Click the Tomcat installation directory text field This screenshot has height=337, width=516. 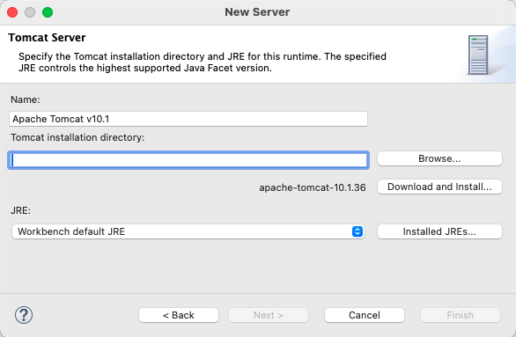pos(188,160)
